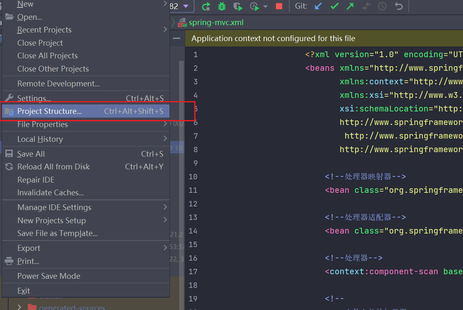Select Invalidate Caches...
This screenshot has width=463, height=310.
(86, 192)
